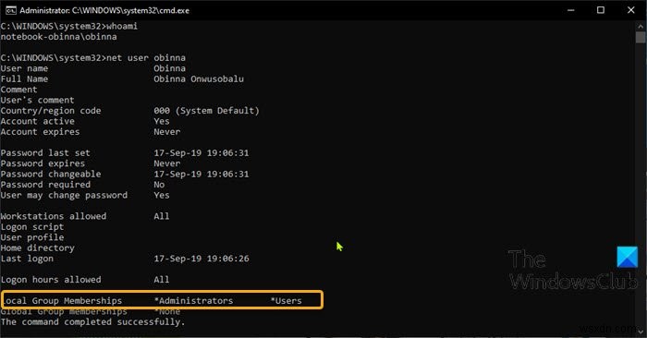Click the 'Country/region code' label
647x338 pixels.
tap(51, 111)
